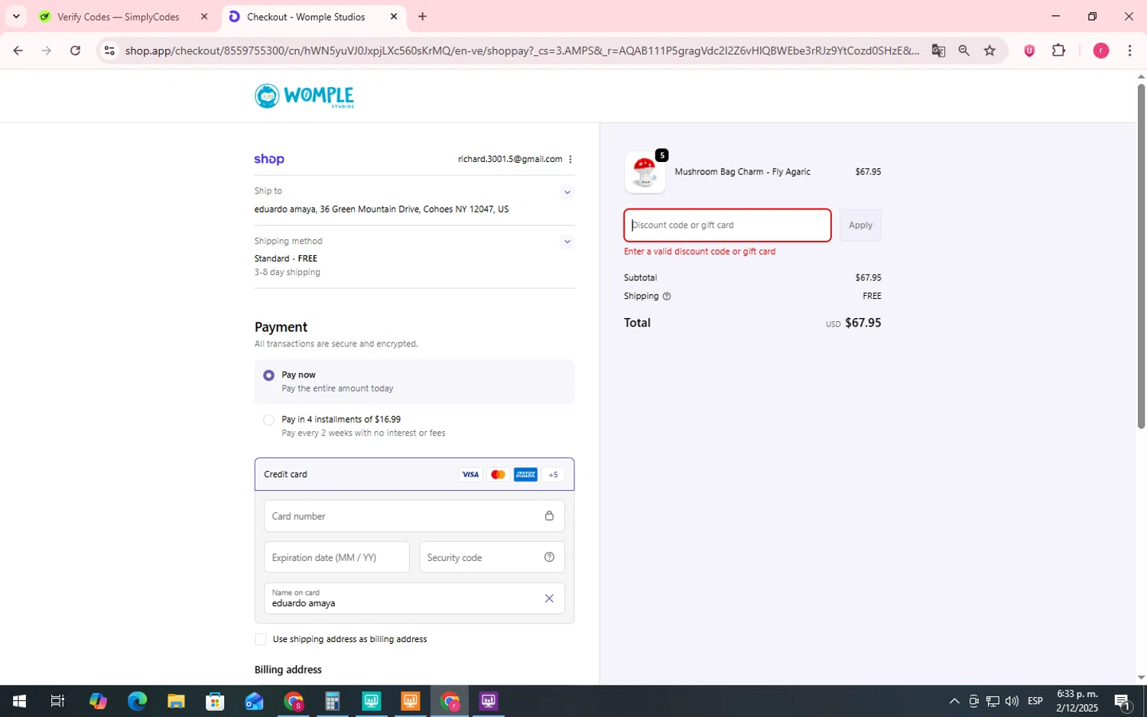Image resolution: width=1147 pixels, height=717 pixels.
Task: Choose Pay in 4 installments option
Action: click(268, 420)
